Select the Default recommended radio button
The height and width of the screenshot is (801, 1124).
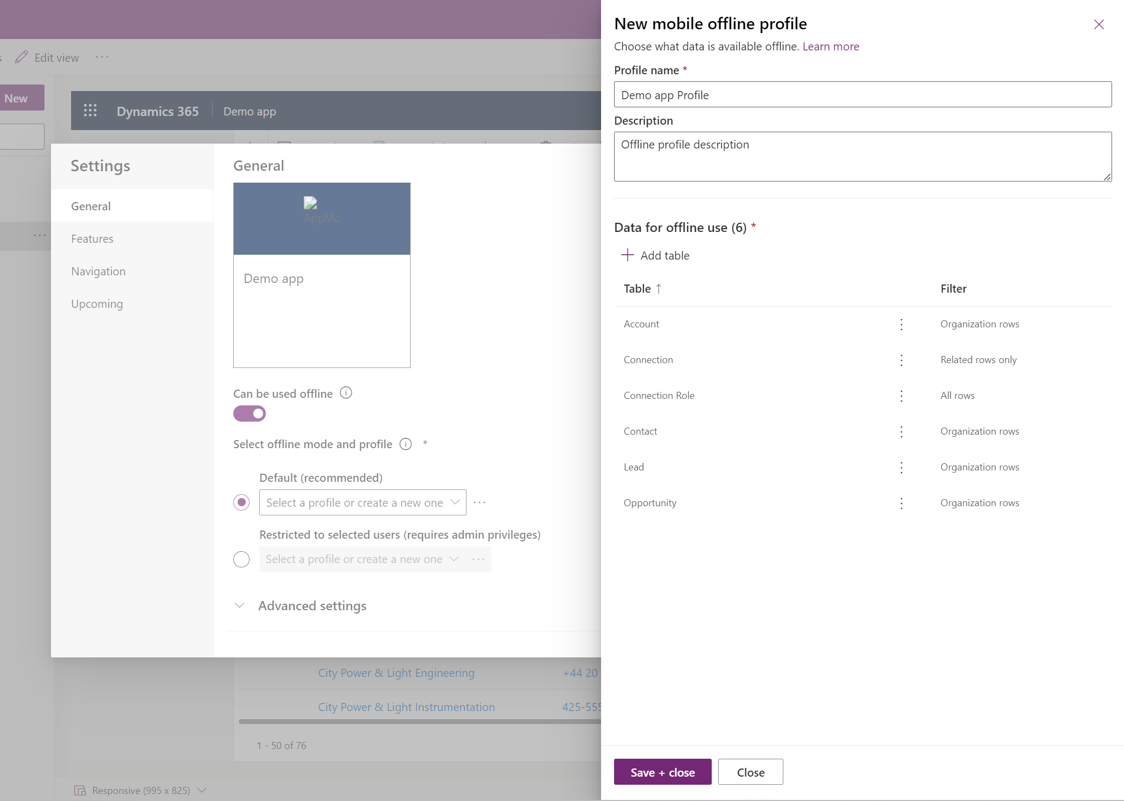coord(241,502)
